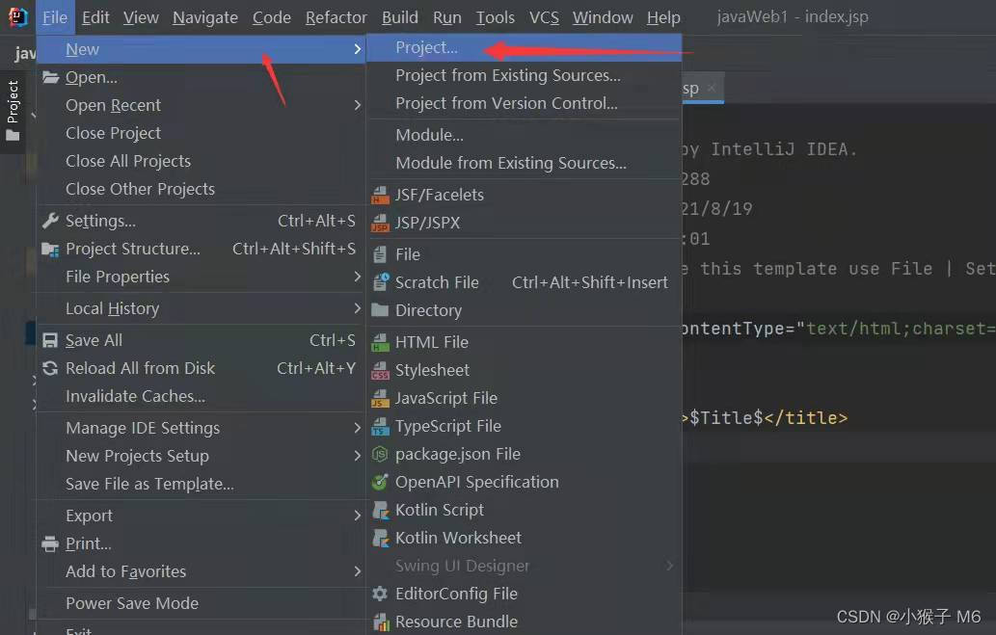Open the Refactor menu
The image size is (996, 635).
click(x=336, y=17)
